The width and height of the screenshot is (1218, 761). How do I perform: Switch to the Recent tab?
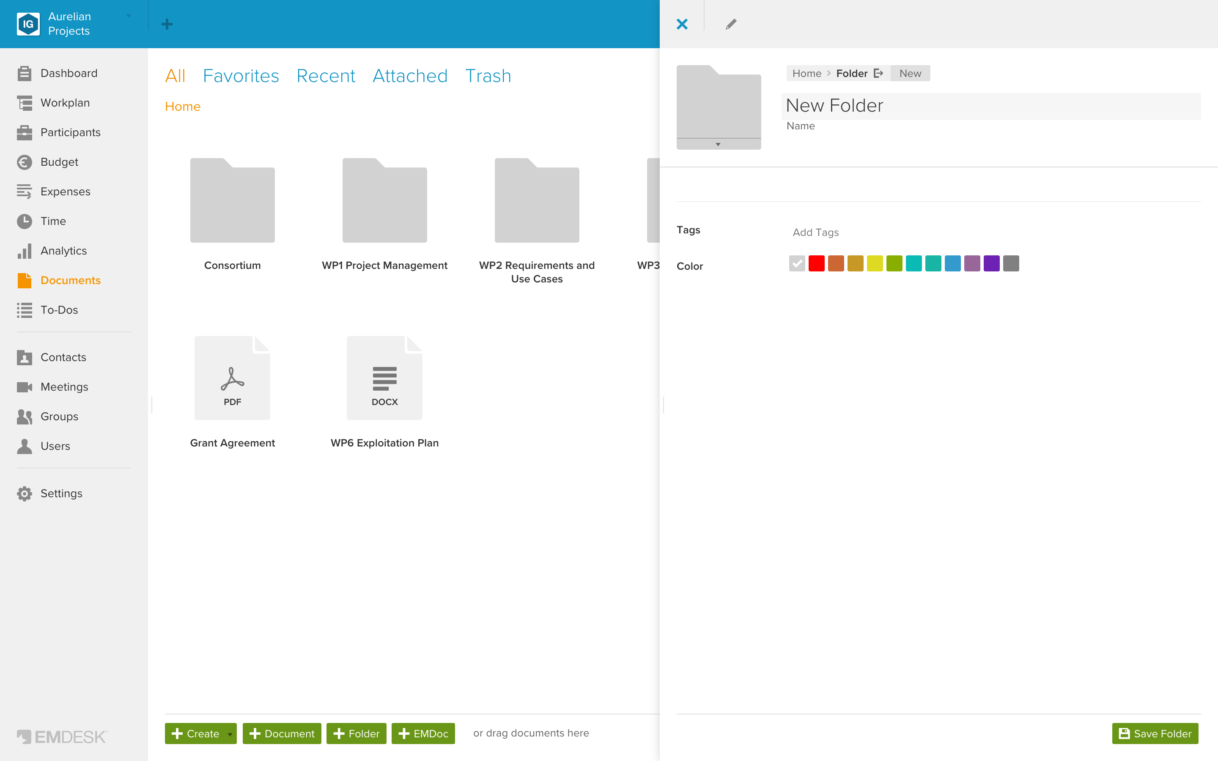click(326, 76)
